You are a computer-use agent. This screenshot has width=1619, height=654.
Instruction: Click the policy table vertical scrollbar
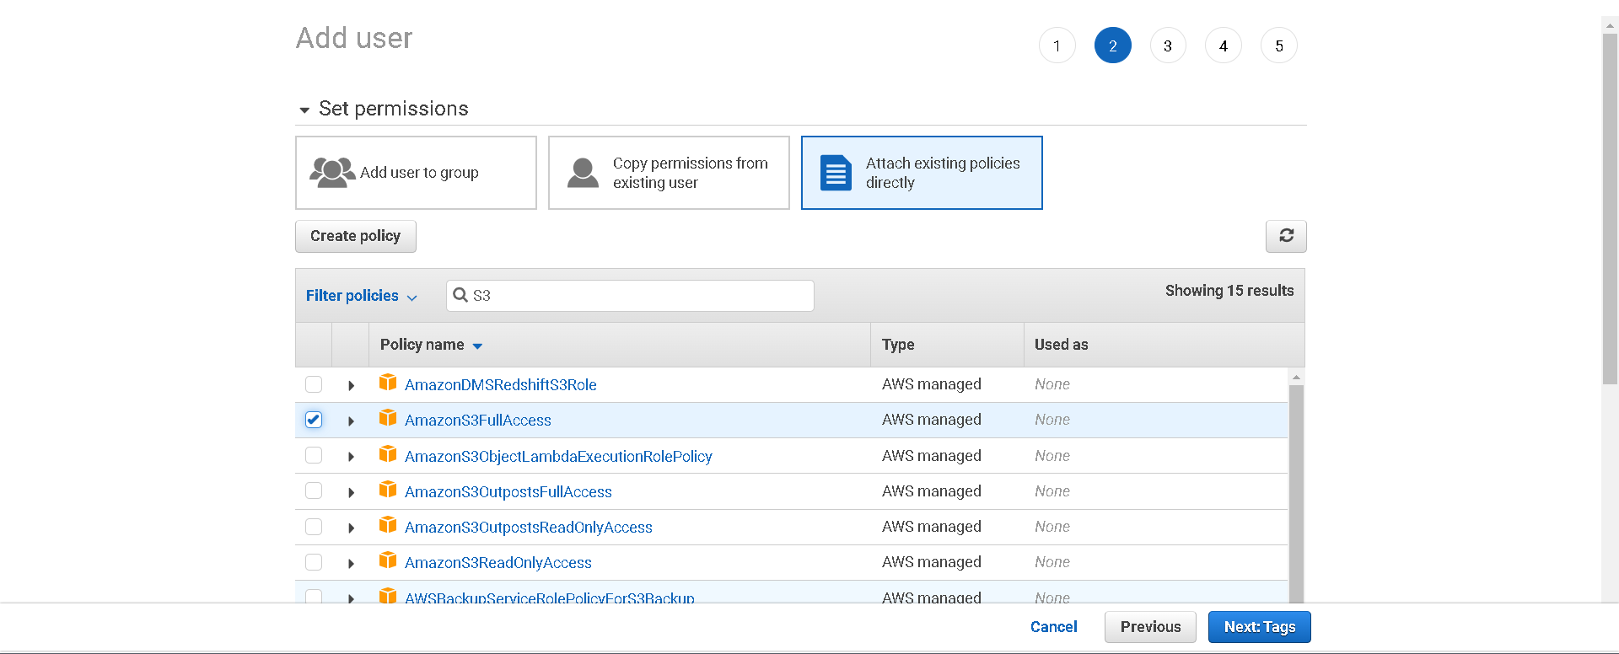tap(1296, 493)
